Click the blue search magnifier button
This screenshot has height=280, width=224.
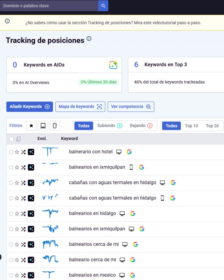(x=103, y=6)
